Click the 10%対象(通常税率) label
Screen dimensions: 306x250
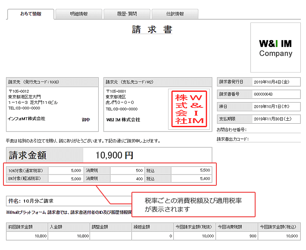26,170
